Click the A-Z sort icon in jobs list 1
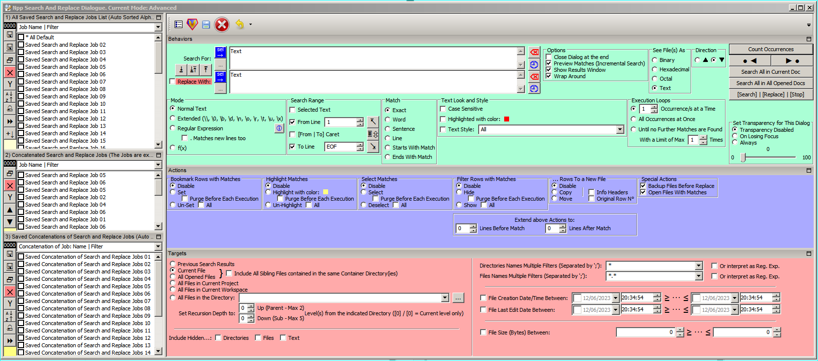Image resolution: width=818 pixels, height=361 pixels. tap(10, 96)
